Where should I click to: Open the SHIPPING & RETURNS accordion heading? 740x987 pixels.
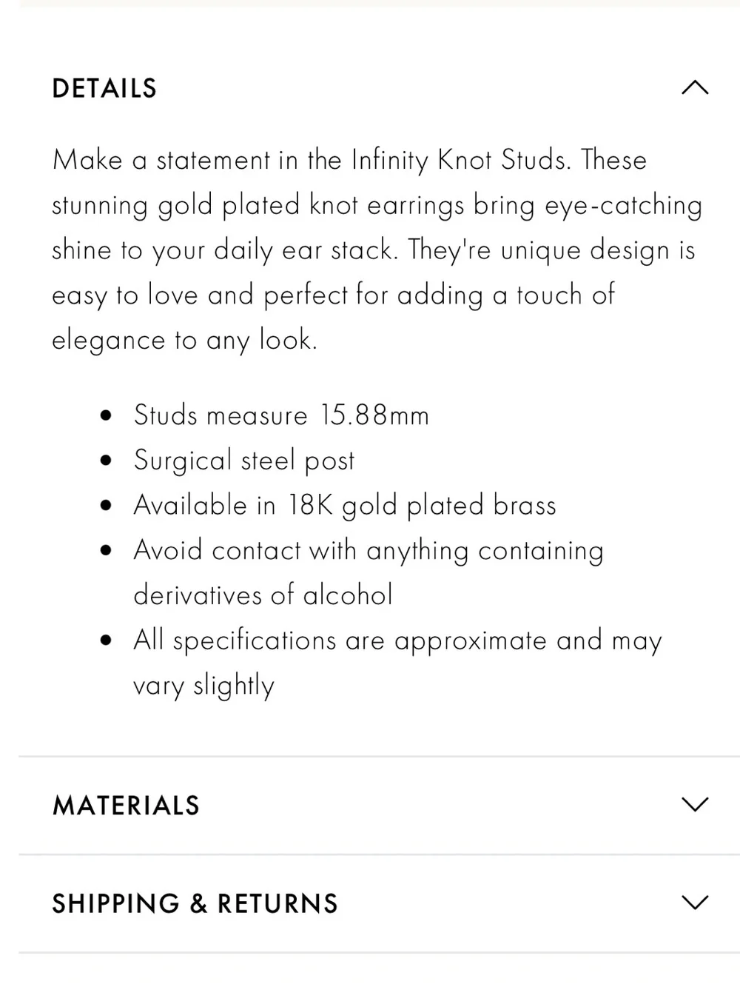coord(195,904)
